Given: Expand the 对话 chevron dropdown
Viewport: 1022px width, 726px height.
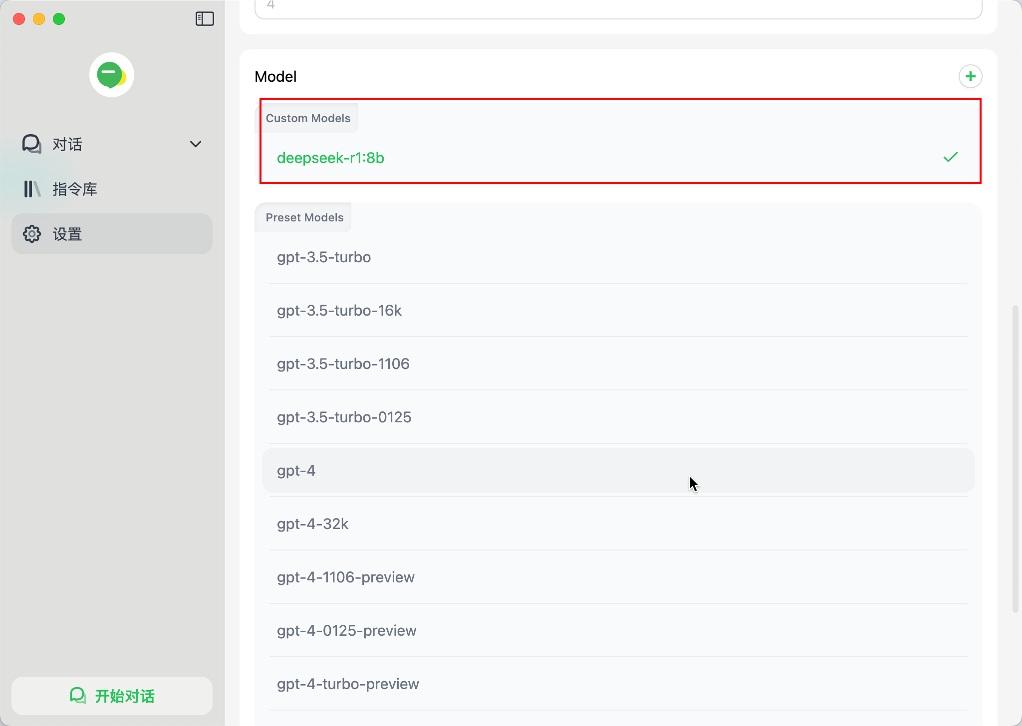Looking at the screenshot, I should click(196, 144).
